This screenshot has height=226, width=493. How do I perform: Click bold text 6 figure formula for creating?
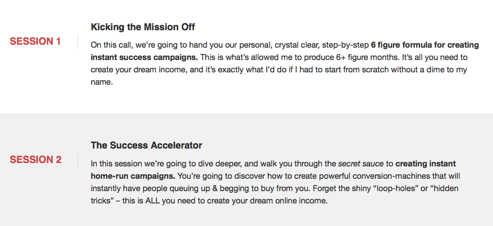[425, 45]
